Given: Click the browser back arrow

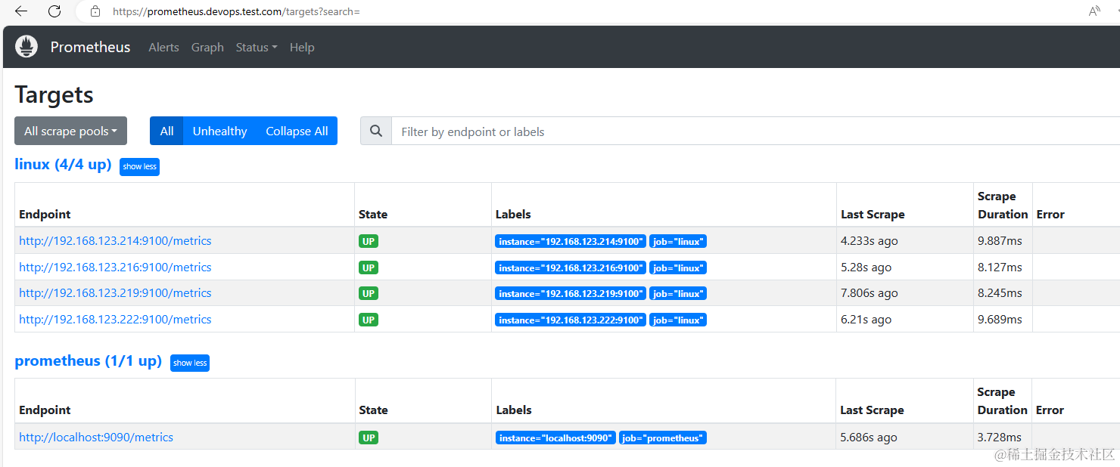Looking at the screenshot, I should coord(21,11).
